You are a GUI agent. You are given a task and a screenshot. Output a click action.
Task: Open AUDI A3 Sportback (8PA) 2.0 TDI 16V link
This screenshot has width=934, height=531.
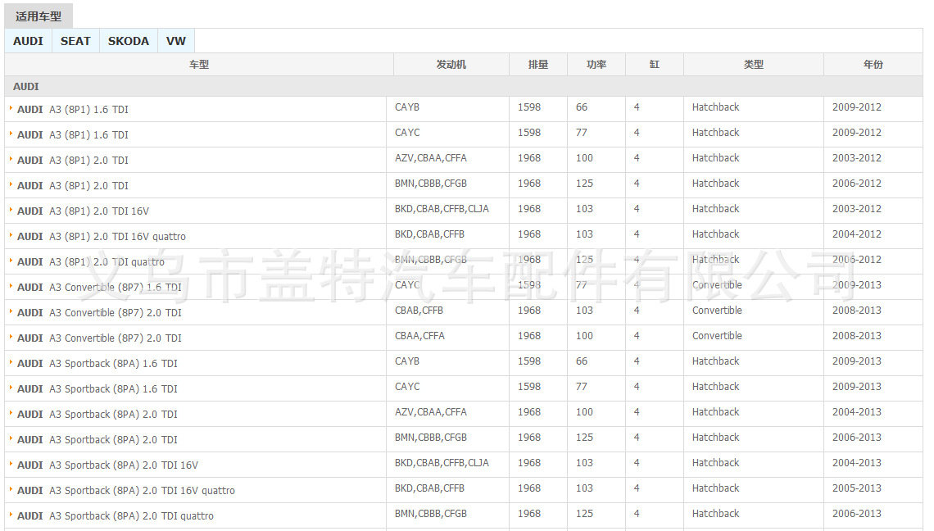point(108,465)
